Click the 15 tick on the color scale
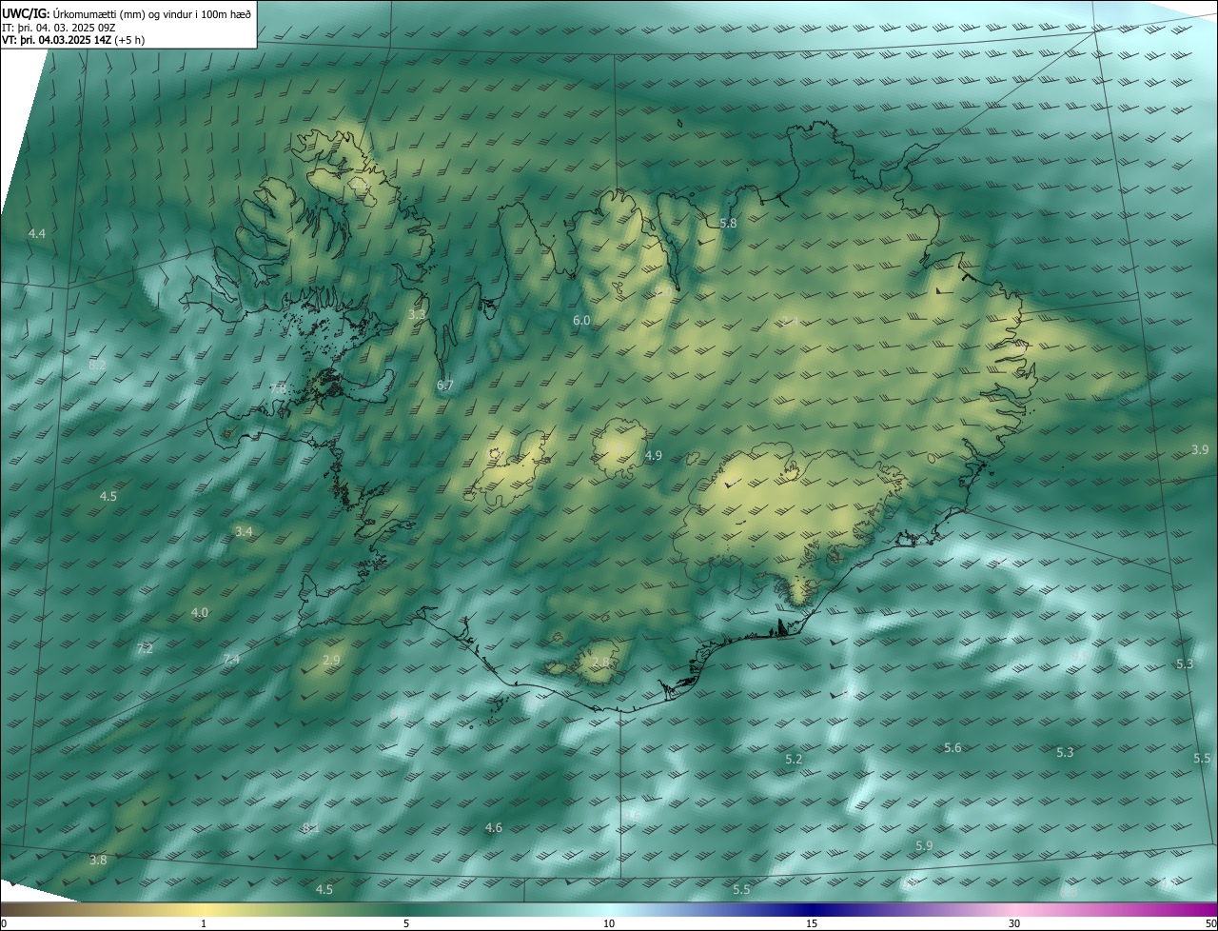The image size is (1218, 931). [x=812, y=924]
